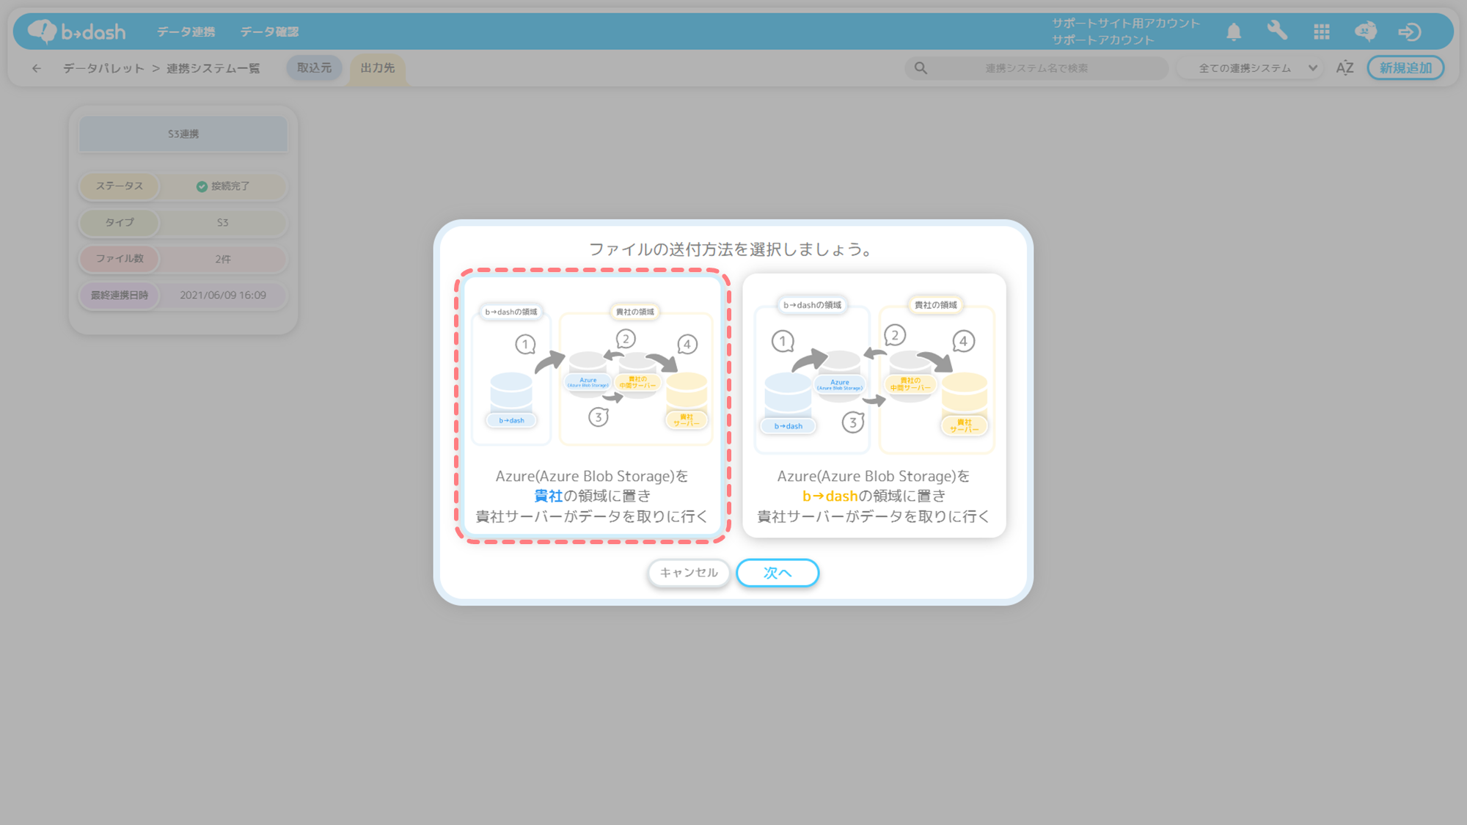
Task: Click the ファイルの送付方法を選択しましょう heading
Action: (733, 249)
